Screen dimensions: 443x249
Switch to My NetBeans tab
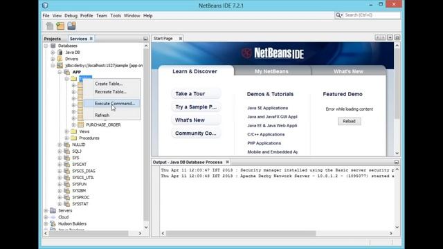coord(272,71)
